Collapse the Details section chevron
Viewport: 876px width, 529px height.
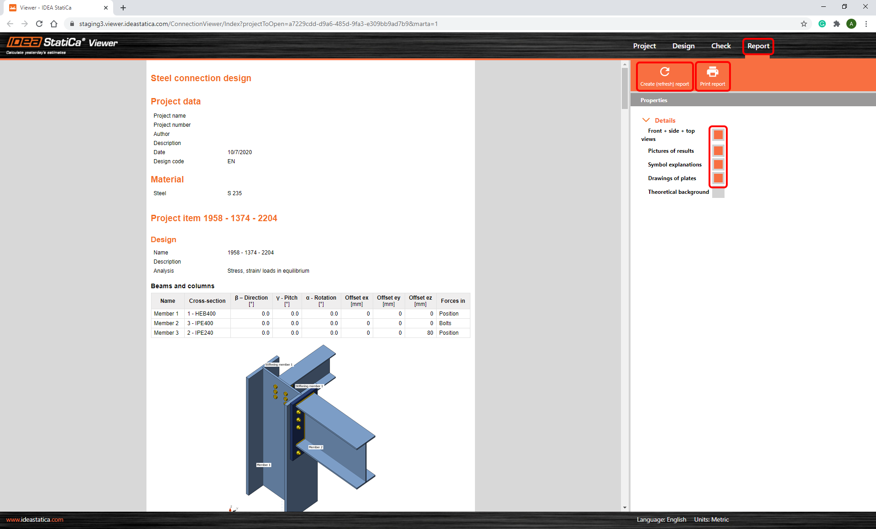[646, 120]
